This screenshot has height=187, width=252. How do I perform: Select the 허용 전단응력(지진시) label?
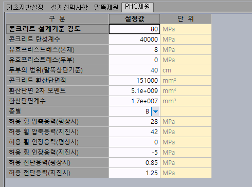[58, 173]
